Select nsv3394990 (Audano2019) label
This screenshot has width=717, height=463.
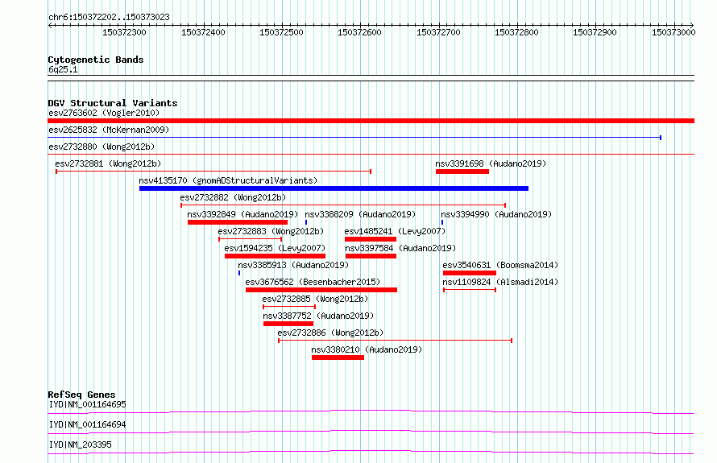(x=496, y=214)
